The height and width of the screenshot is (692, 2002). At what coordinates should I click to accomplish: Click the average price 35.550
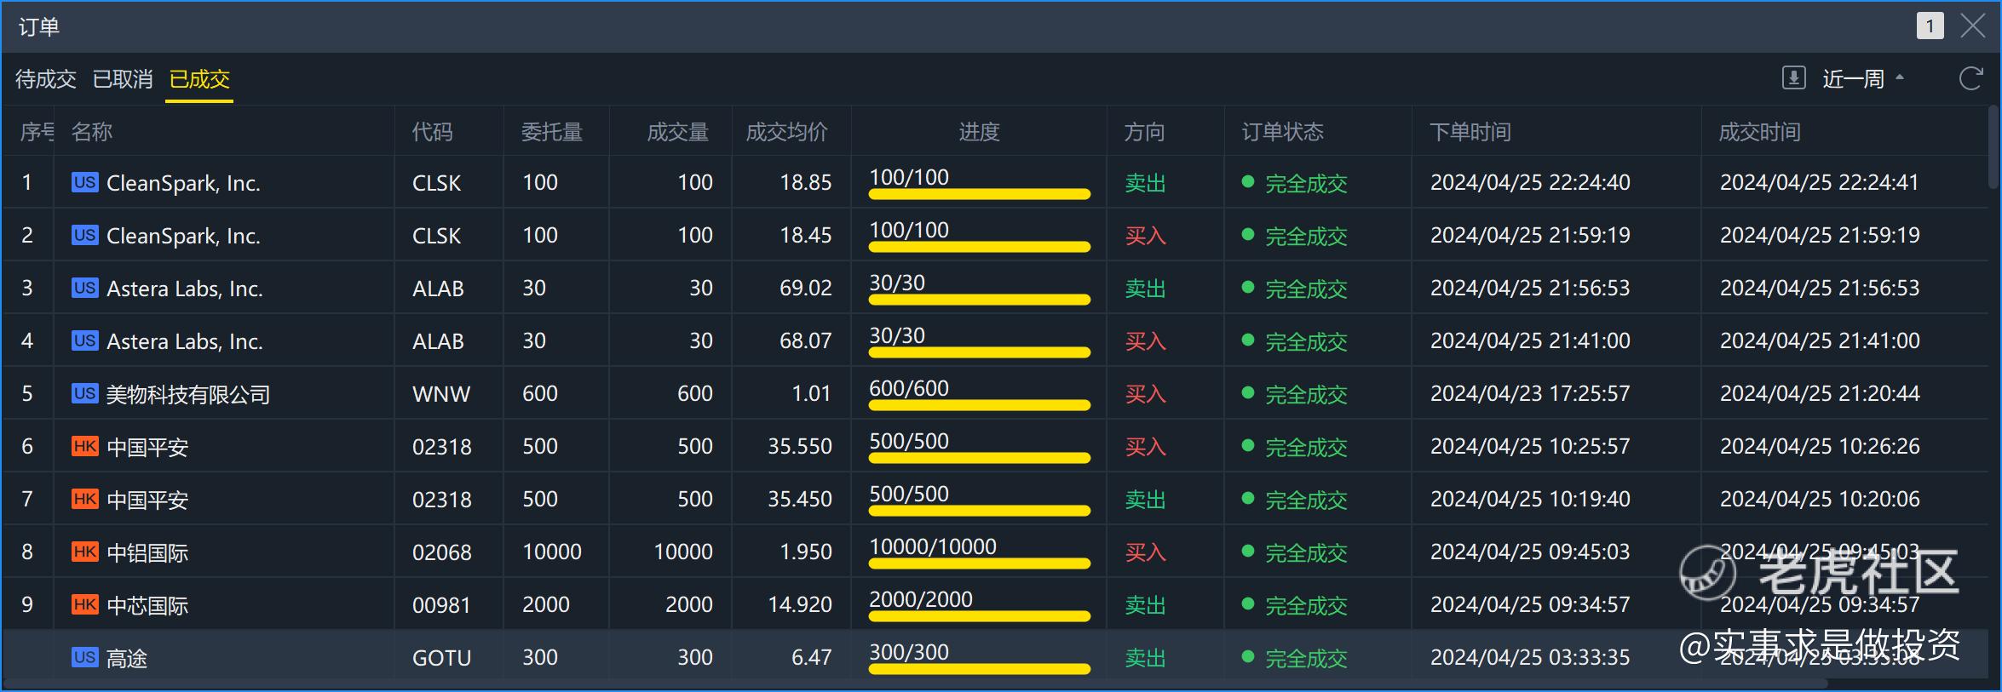[x=799, y=446]
